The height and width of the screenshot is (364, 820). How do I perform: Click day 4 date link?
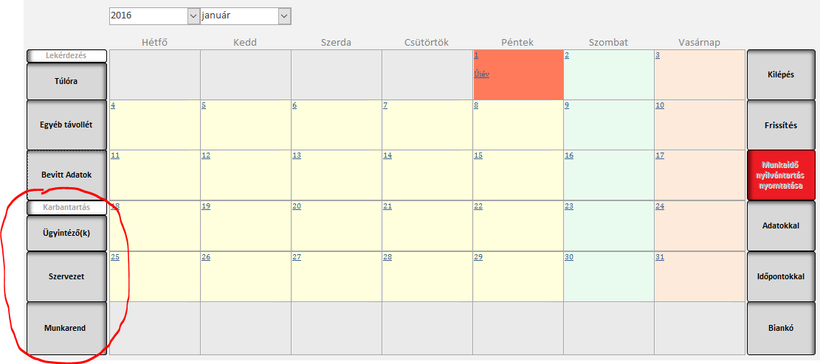pyautogui.click(x=113, y=105)
